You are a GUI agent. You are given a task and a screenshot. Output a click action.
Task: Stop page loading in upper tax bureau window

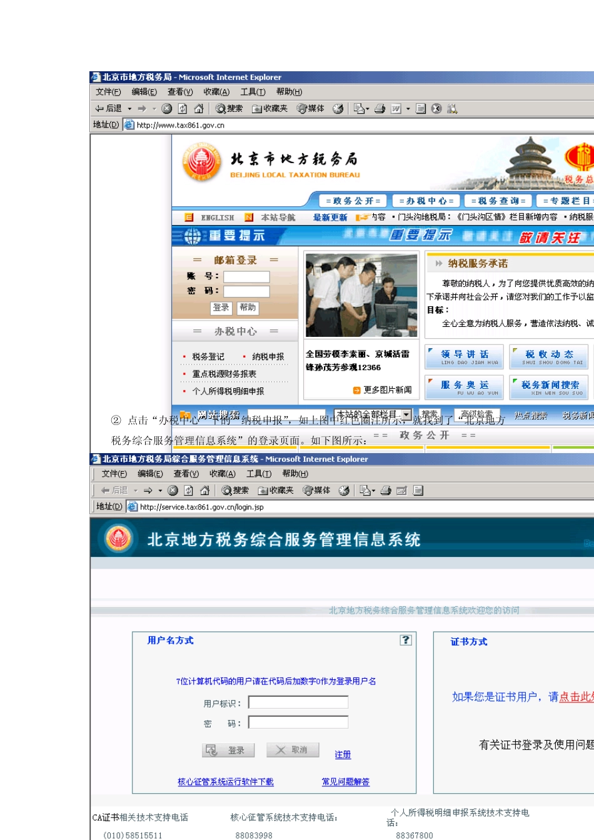167,109
